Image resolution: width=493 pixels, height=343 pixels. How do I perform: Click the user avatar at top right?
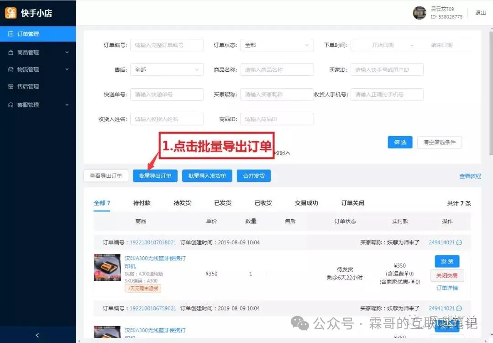(x=419, y=13)
